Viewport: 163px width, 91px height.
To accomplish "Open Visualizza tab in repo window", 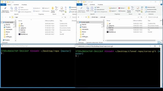I will pyautogui.click(x=24, y=5).
